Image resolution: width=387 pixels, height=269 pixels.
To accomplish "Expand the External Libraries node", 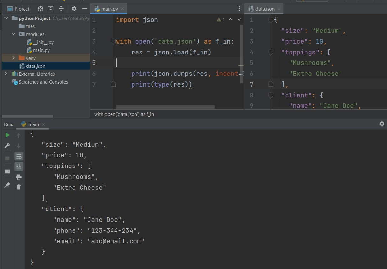I will tap(6, 74).
